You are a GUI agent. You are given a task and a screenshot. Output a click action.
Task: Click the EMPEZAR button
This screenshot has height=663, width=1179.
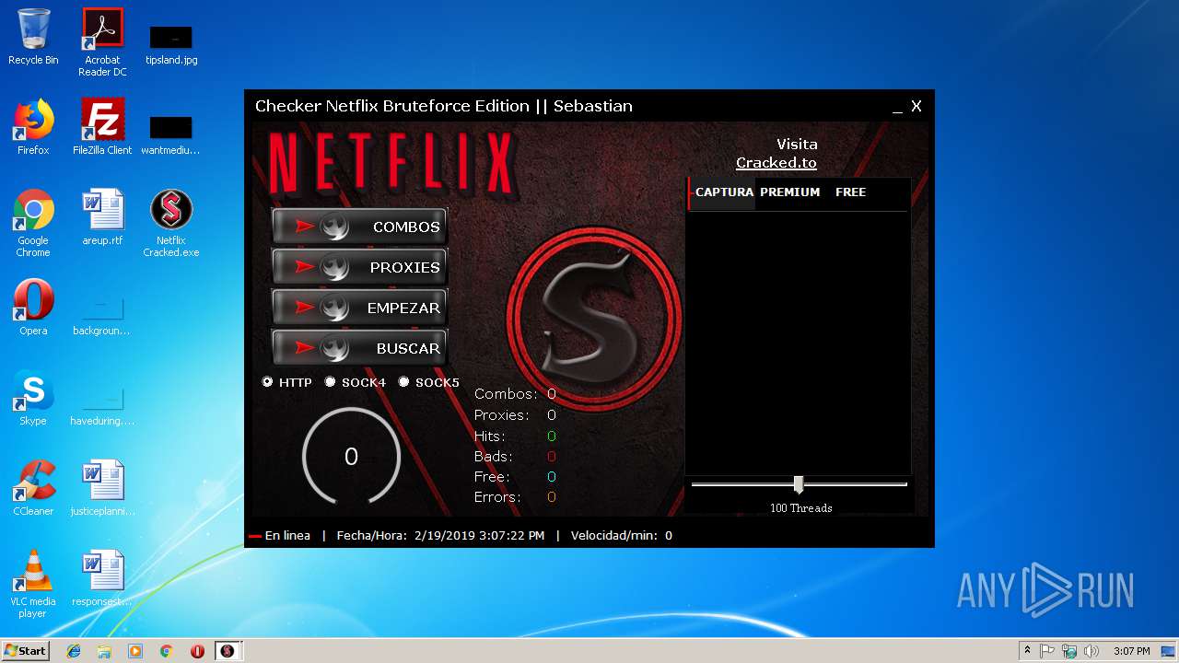[x=359, y=308]
